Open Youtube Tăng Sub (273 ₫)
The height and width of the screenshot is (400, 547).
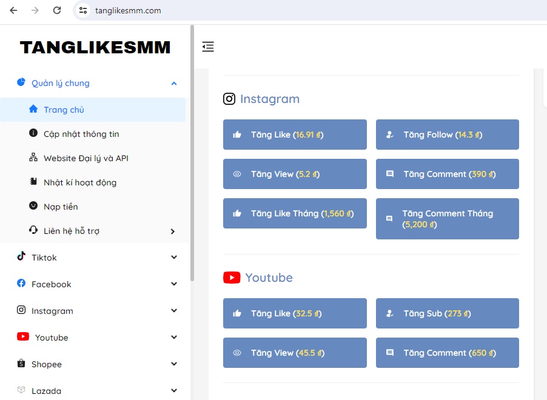click(447, 313)
